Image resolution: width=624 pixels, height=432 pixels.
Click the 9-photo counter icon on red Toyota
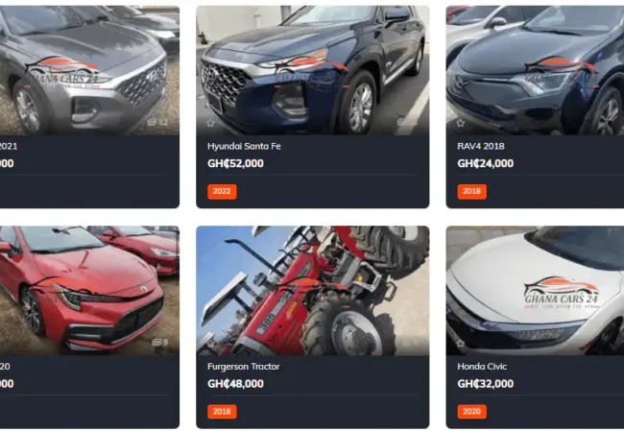160,342
